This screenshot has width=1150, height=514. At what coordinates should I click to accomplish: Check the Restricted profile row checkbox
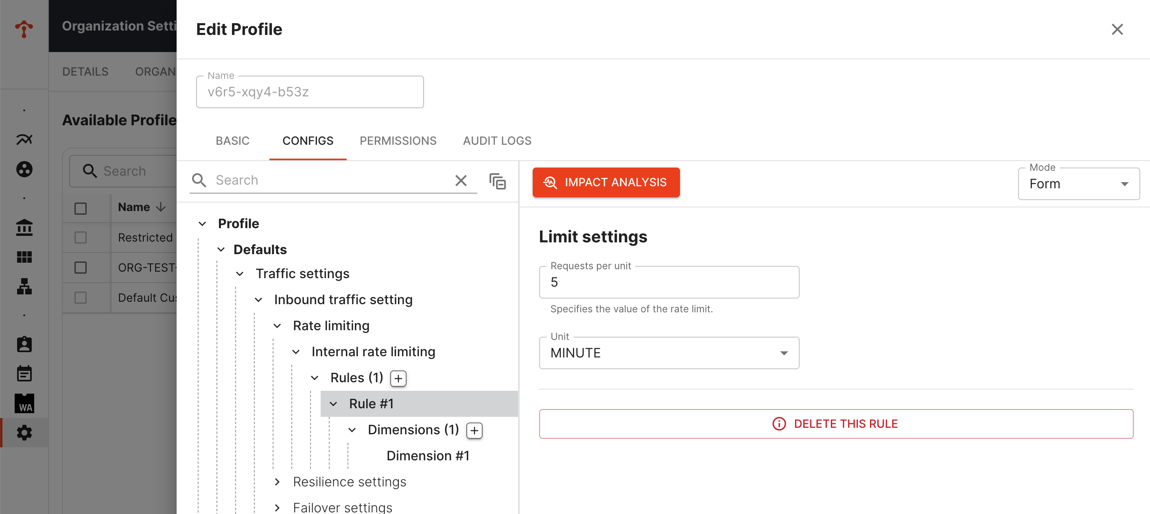point(80,238)
